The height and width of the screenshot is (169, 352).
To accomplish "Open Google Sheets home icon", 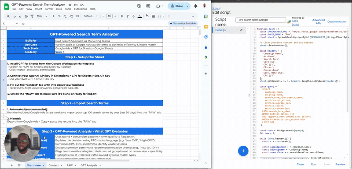I will 7,7.
